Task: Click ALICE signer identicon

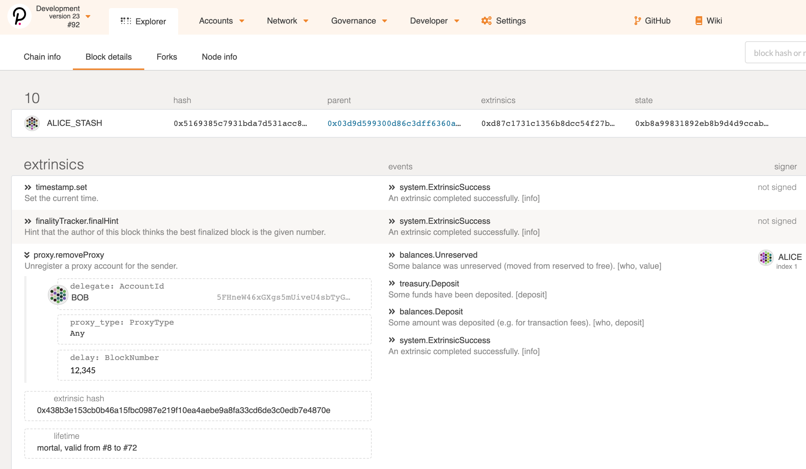Action: click(x=766, y=258)
